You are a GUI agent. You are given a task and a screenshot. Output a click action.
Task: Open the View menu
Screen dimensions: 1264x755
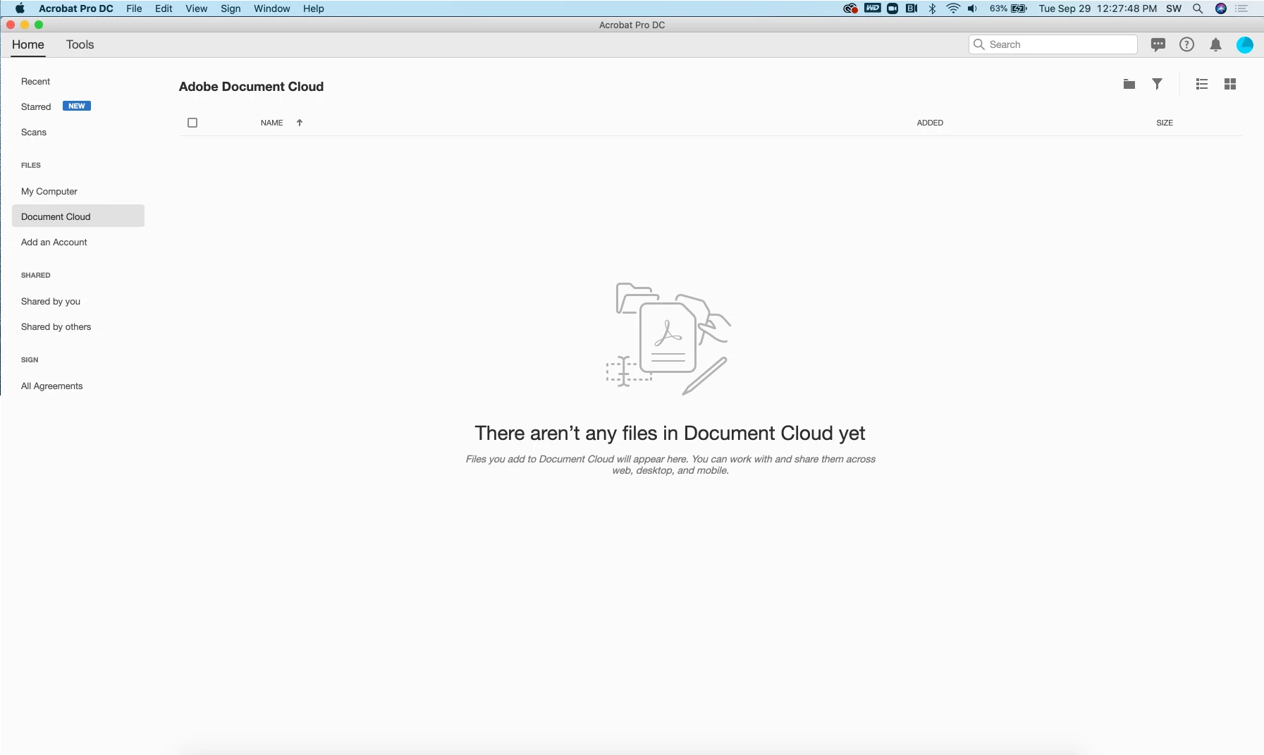coord(196,8)
